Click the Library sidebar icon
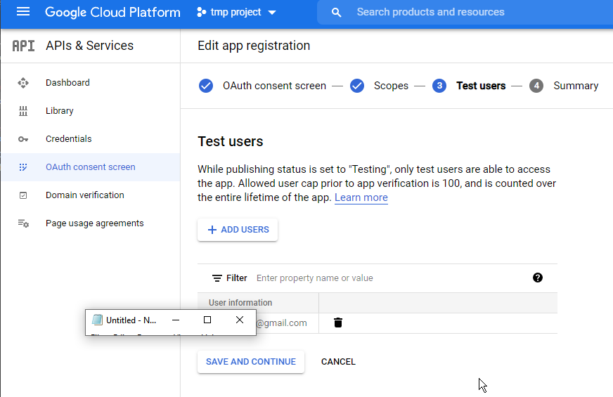The image size is (613, 397). [x=23, y=111]
